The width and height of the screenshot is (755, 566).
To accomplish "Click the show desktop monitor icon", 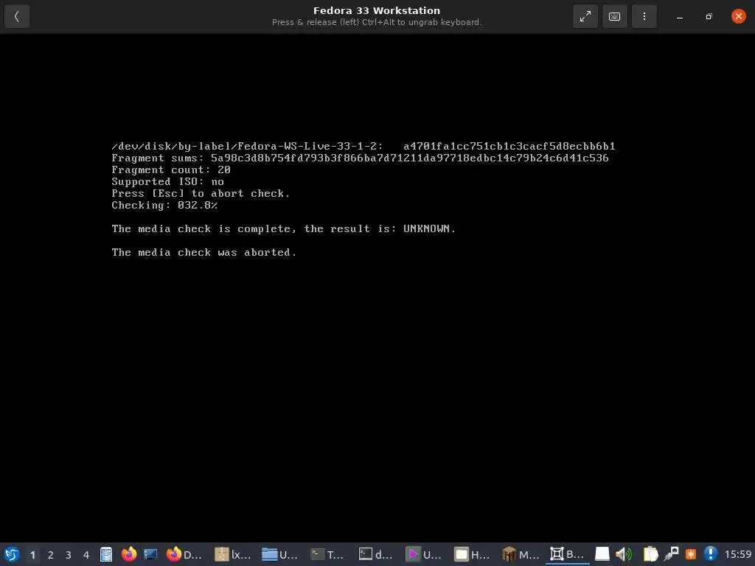I will (x=150, y=554).
